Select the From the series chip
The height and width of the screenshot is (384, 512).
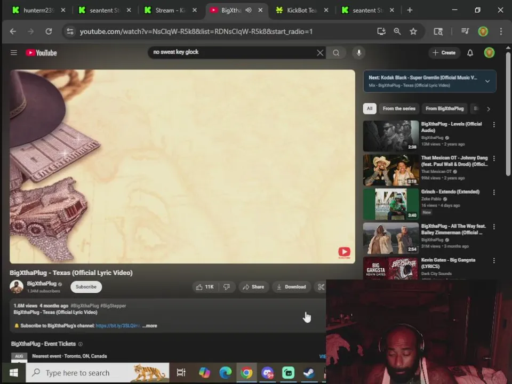click(399, 108)
